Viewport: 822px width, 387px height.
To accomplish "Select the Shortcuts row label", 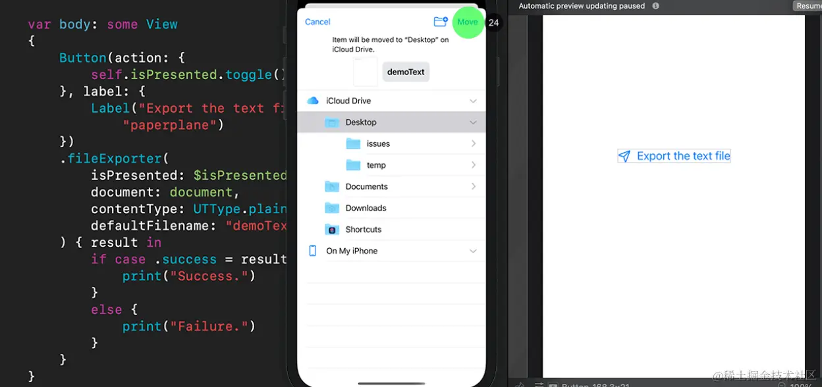I will [364, 229].
